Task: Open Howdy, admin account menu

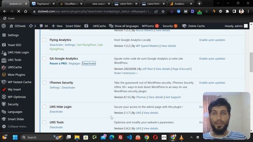Action: tap(236, 26)
